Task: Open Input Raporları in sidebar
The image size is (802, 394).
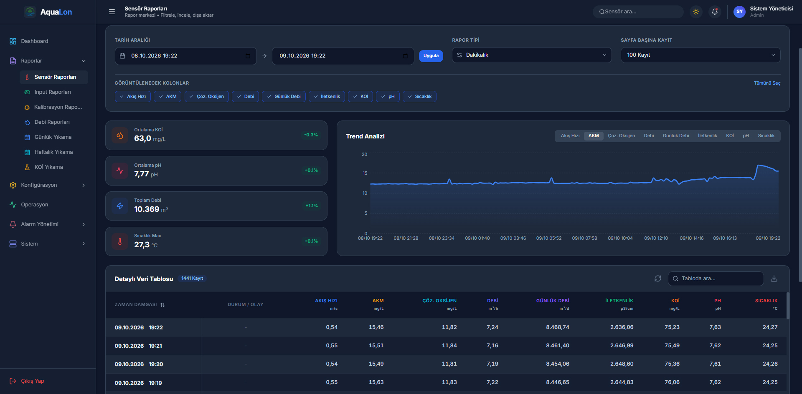Action: (x=53, y=92)
